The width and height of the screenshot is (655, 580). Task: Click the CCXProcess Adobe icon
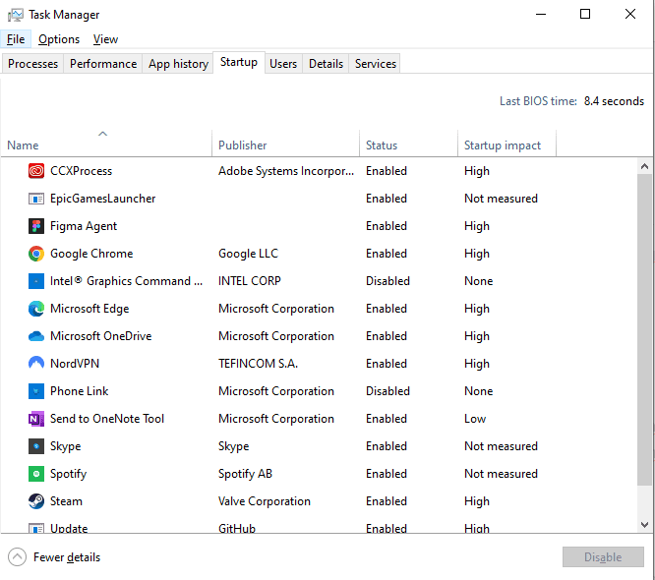tap(36, 171)
